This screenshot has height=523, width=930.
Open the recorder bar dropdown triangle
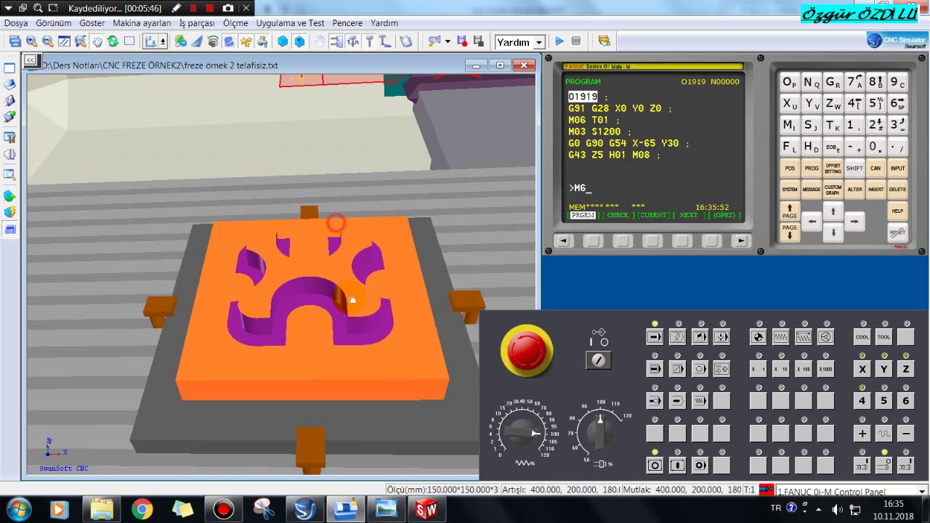coord(9,8)
